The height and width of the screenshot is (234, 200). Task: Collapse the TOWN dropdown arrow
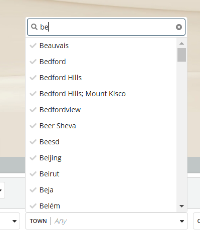coord(182,221)
